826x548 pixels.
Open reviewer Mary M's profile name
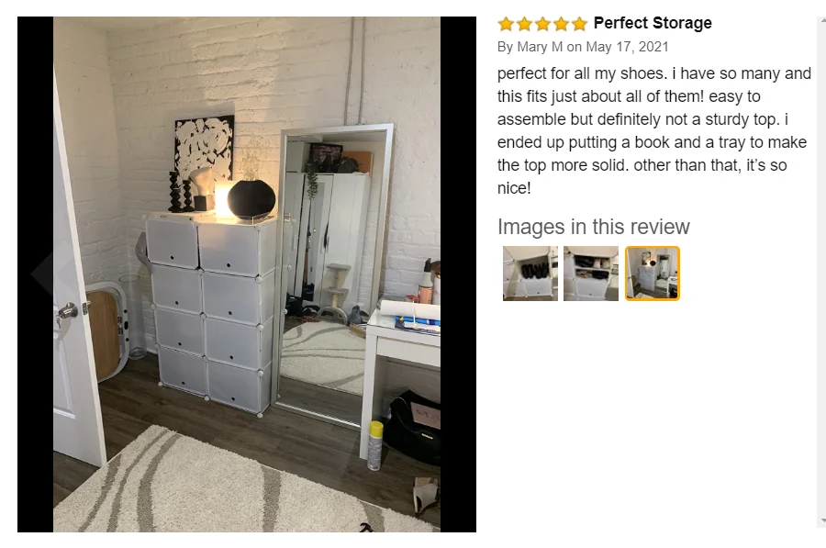tap(540, 47)
